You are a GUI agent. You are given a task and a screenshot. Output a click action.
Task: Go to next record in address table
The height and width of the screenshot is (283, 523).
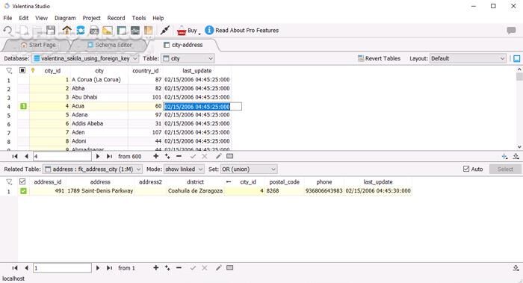[98, 268]
